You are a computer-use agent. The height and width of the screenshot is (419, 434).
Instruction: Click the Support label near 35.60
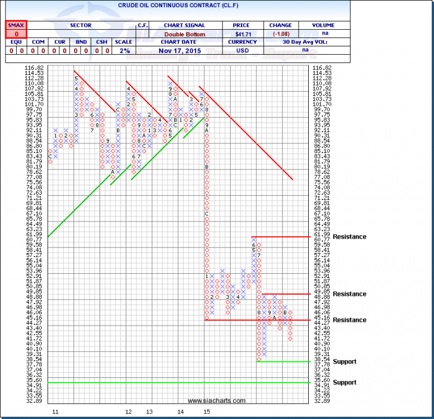tap(345, 383)
